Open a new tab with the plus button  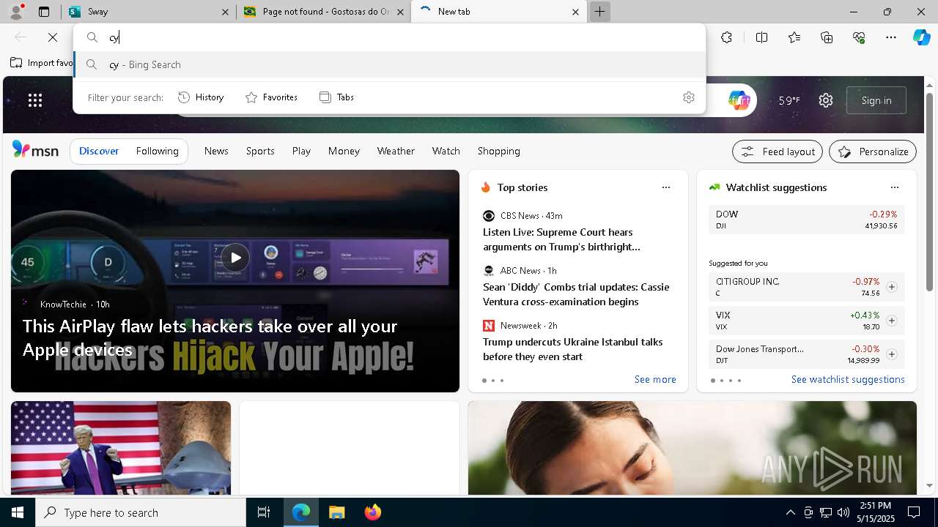click(599, 12)
